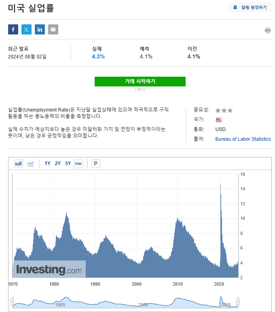Image resolution: width=275 pixels, height=312 pixels.
Task: Click the email share icon
Action: pyautogui.click(x=53, y=29)
